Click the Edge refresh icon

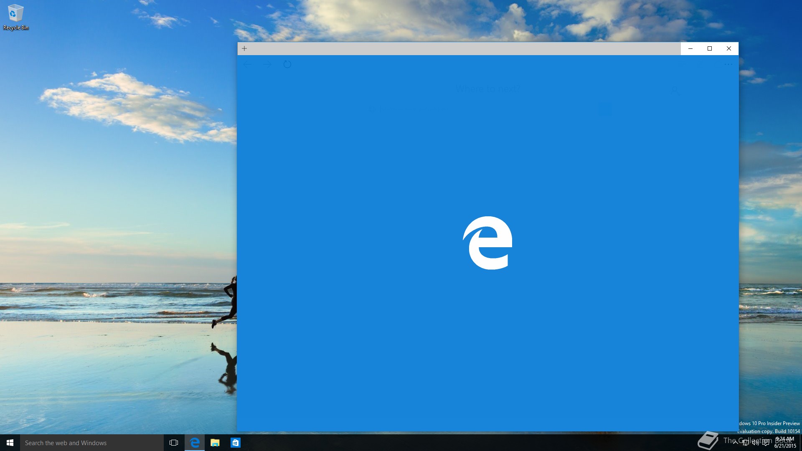[x=287, y=64]
